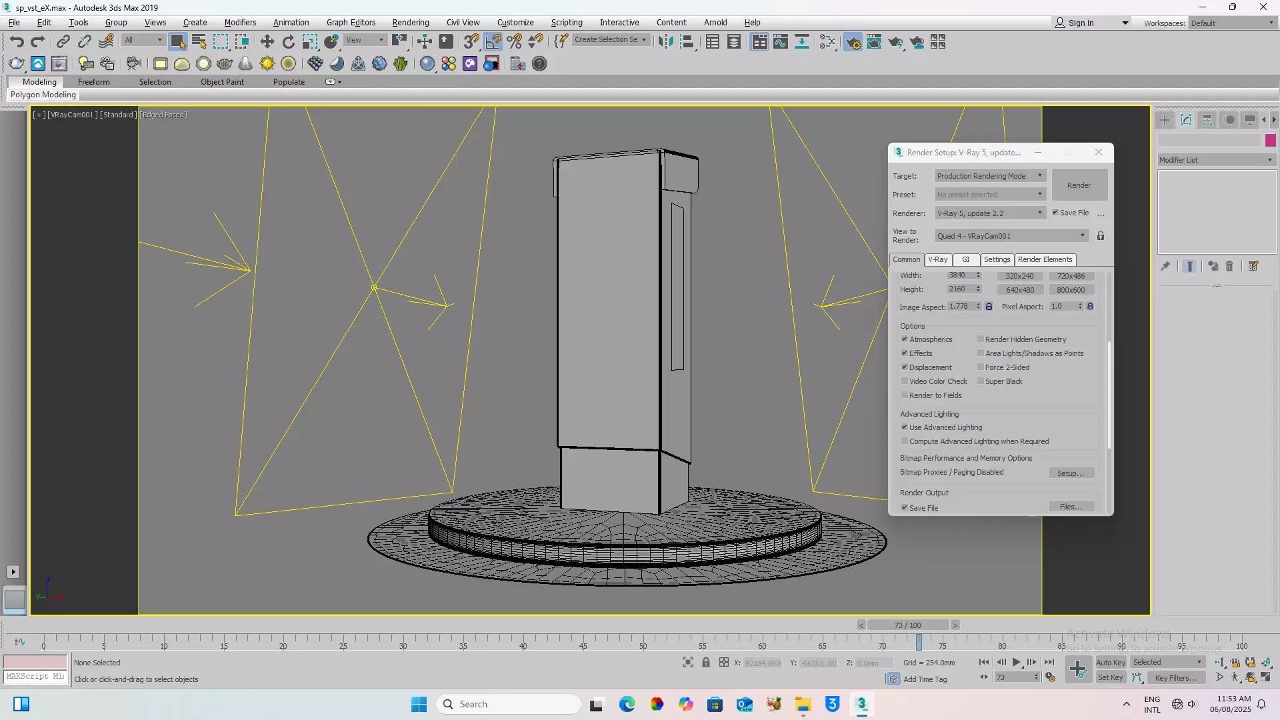This screenshot has height=720, width=1280.
Task: Lock the View to Render setting
Action: [x=1101, y=236]
